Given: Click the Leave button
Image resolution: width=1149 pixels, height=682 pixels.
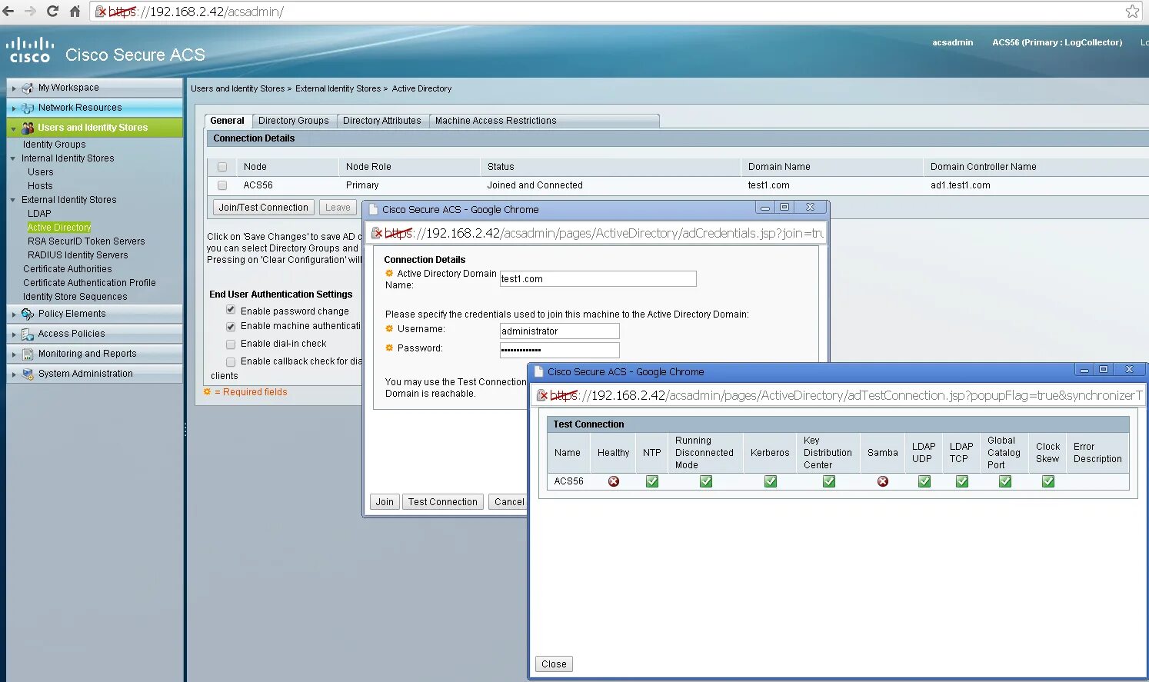Looking at the screenshot, I should pos(338,208).
